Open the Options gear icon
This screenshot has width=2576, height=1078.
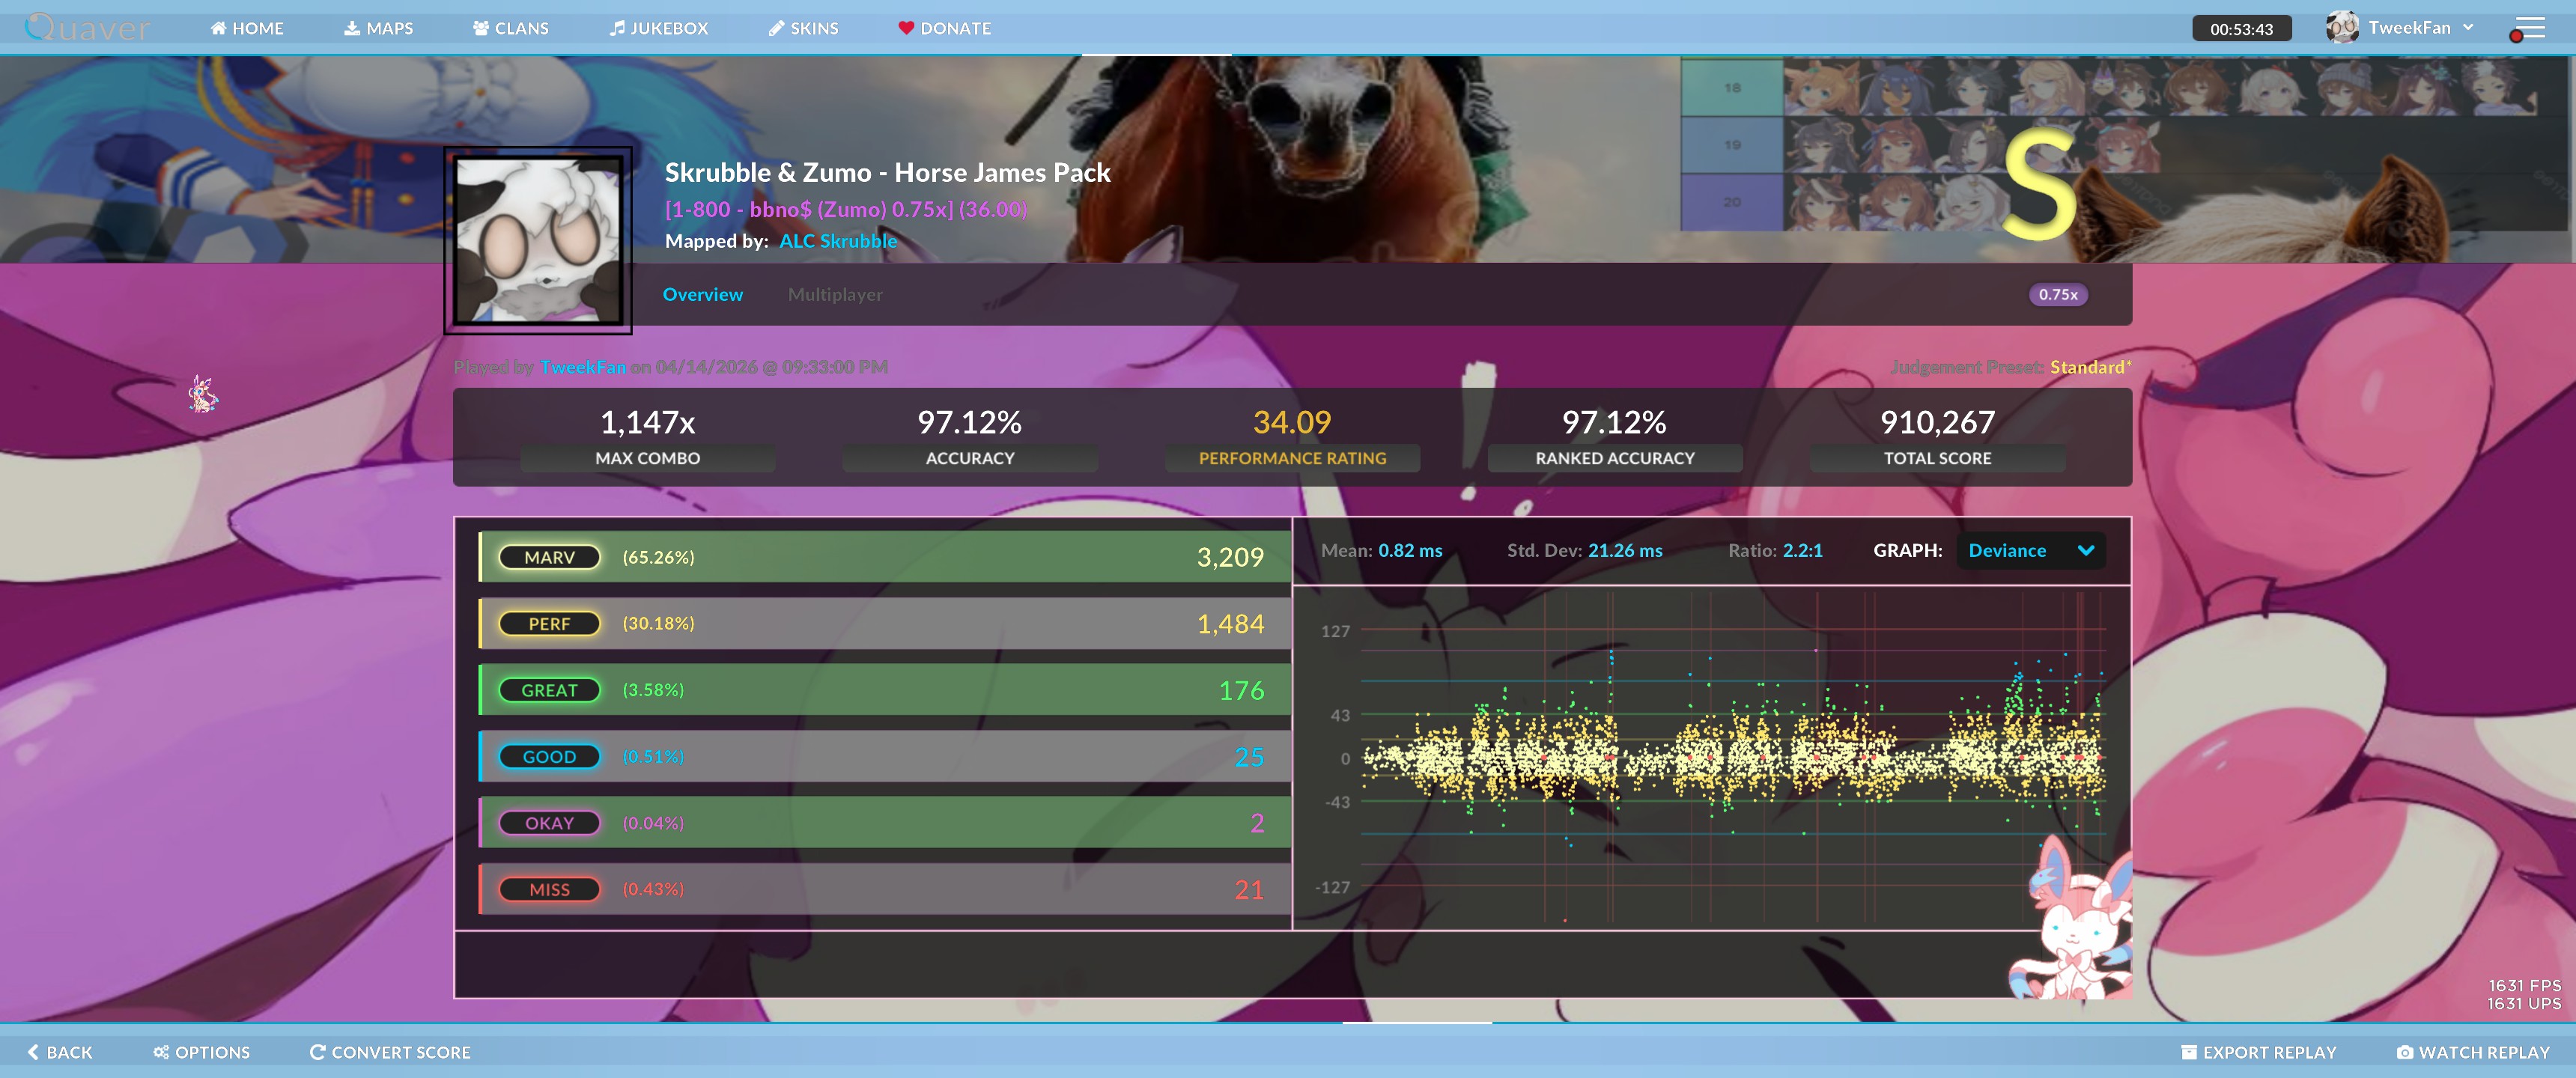[161, 1052]
